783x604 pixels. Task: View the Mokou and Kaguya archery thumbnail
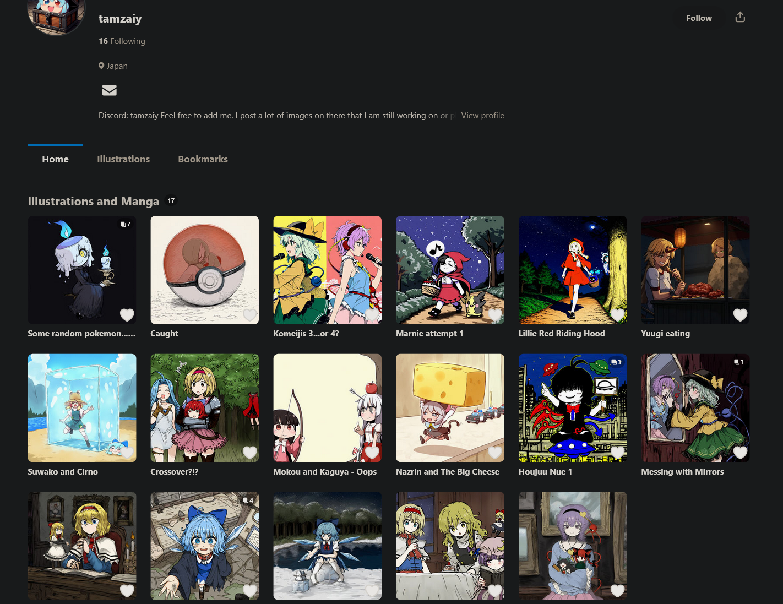pyautogui.click(x=327, y=408)
